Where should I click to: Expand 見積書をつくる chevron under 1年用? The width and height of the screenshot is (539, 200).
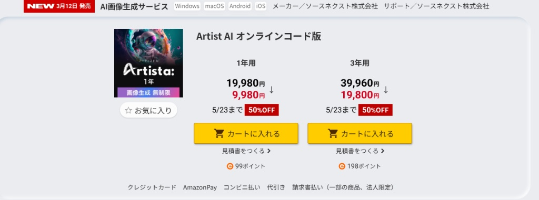[269, 151]
